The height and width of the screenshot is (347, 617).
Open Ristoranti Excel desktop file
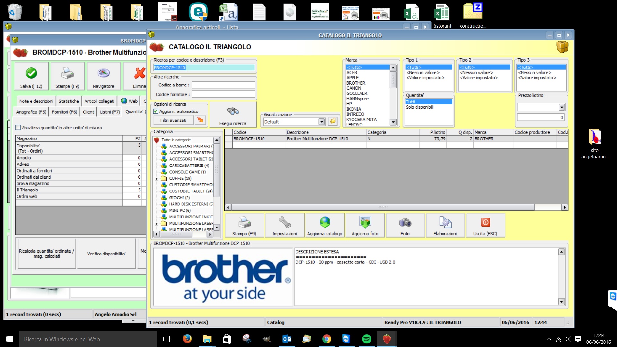point(442,15)
